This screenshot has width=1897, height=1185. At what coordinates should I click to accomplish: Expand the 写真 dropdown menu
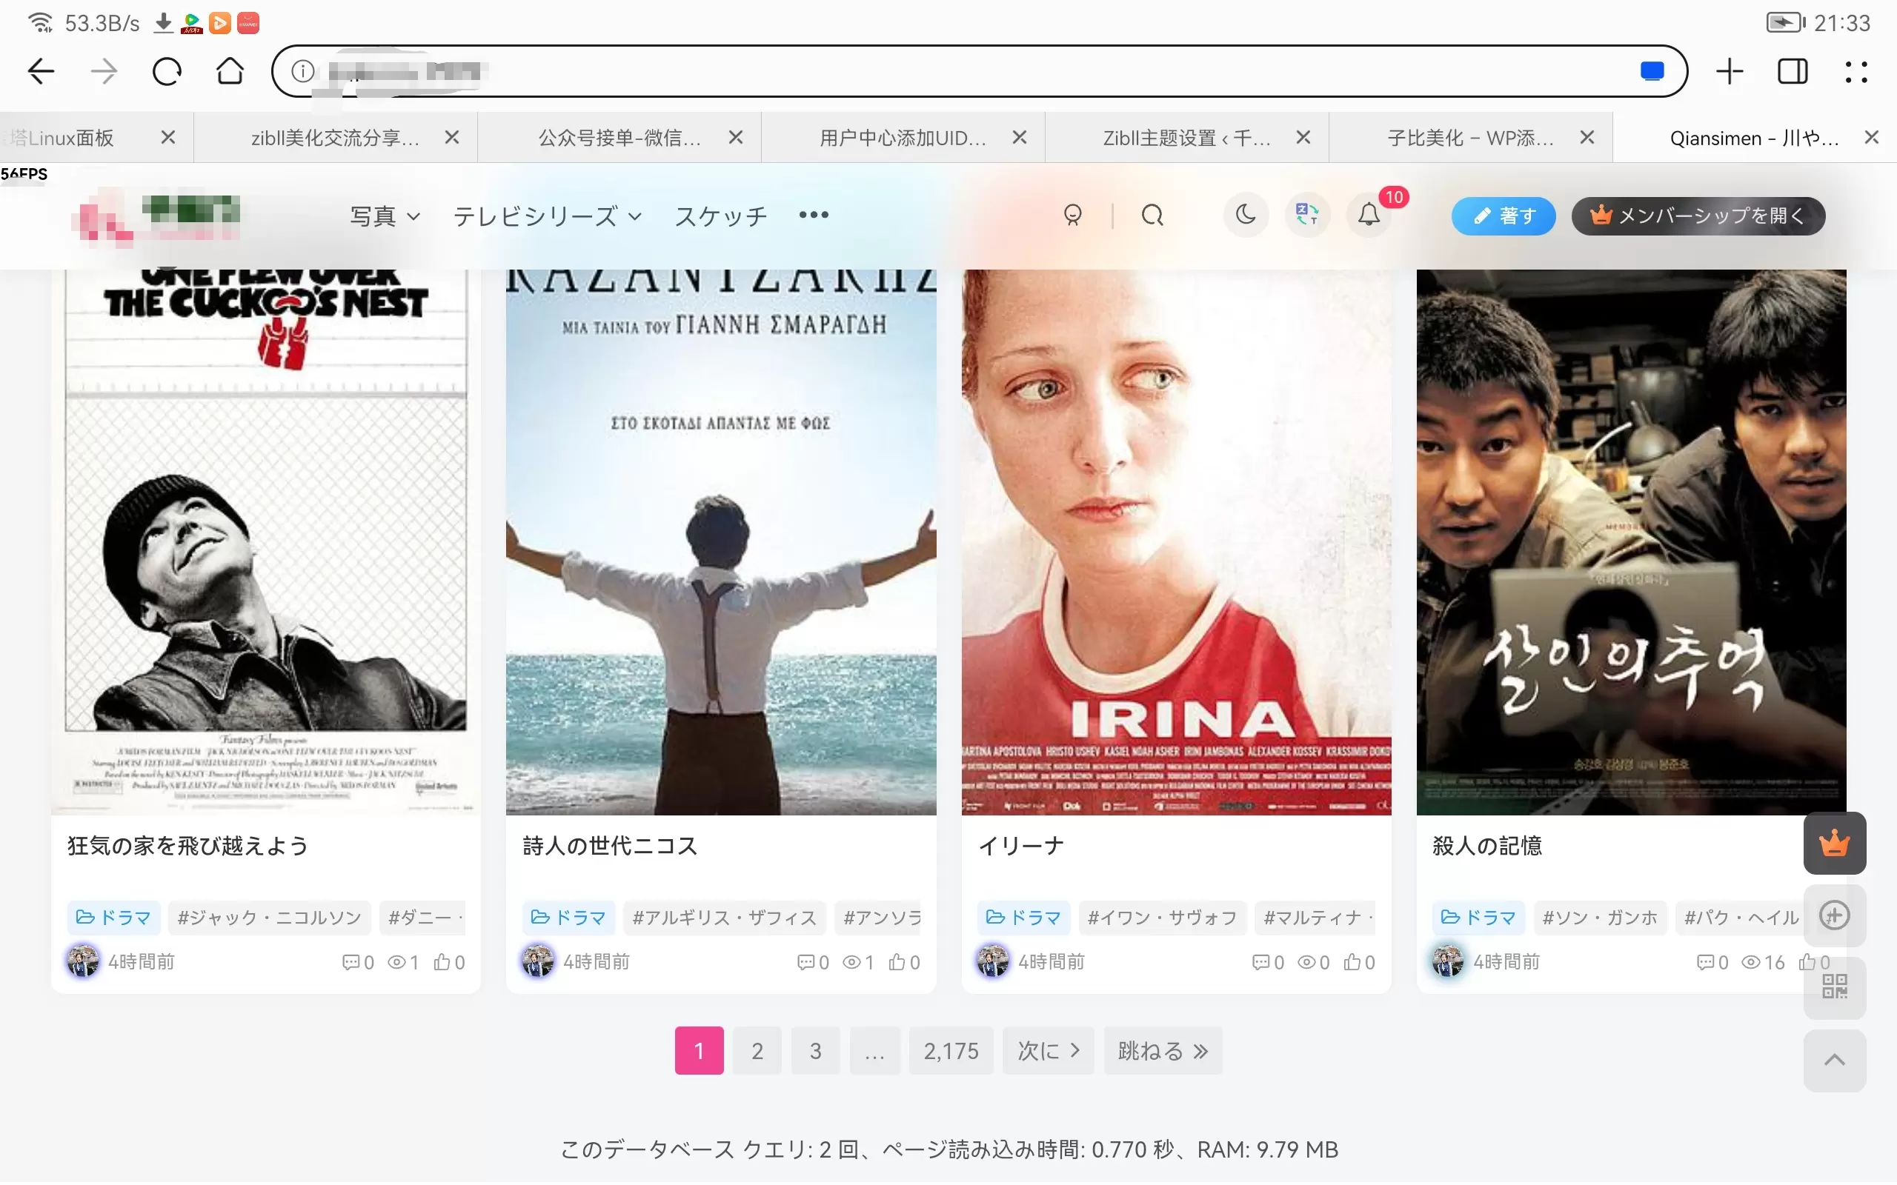pyautogui.click(x=385, y=216)
